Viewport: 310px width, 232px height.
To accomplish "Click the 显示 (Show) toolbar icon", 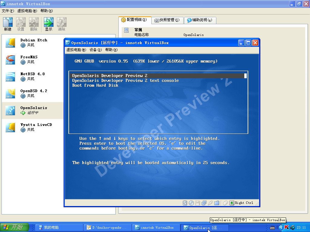I will [x=48, y=24].
